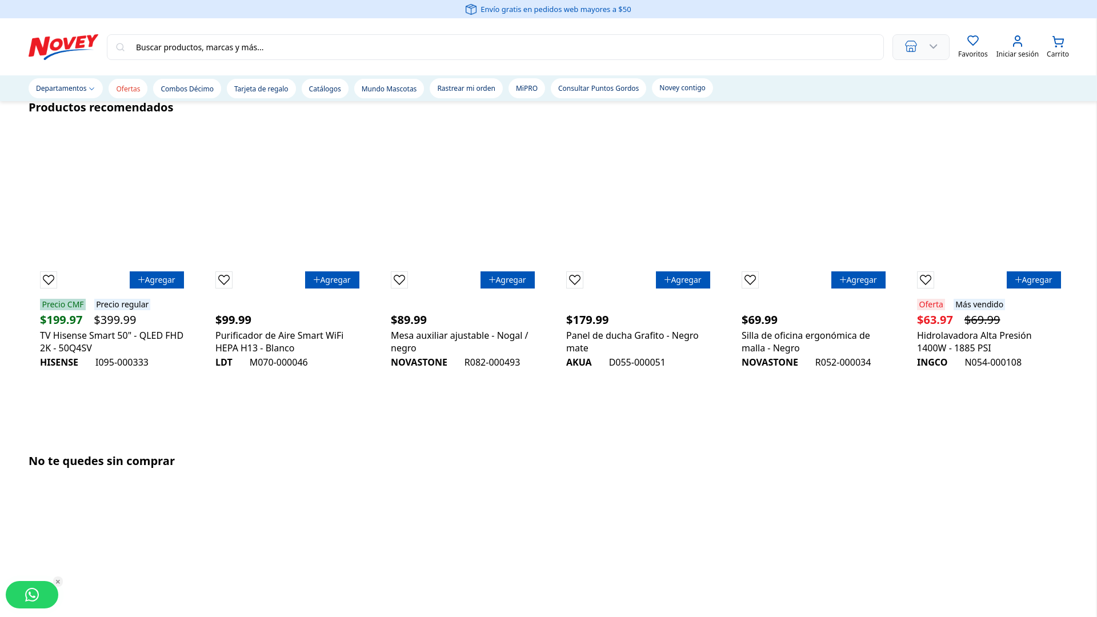Click the $199.97 CMF price
Image resolution: width=1097 pixels, height=617 pixels.
click(x=61, y=320)
